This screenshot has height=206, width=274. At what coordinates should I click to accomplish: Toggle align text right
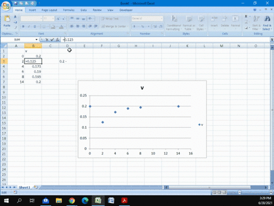pyautogui.click(x=83, y=26)
